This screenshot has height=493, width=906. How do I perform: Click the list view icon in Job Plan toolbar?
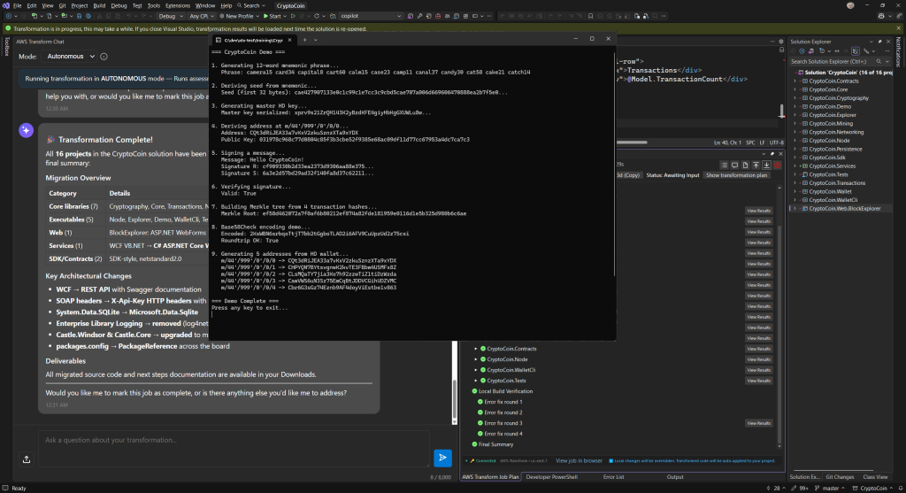[724, 166]
